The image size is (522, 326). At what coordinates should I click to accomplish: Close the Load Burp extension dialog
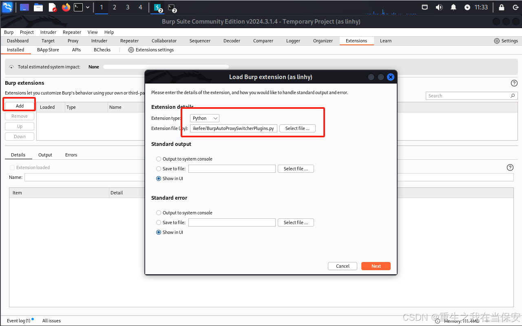pos(390,77)
